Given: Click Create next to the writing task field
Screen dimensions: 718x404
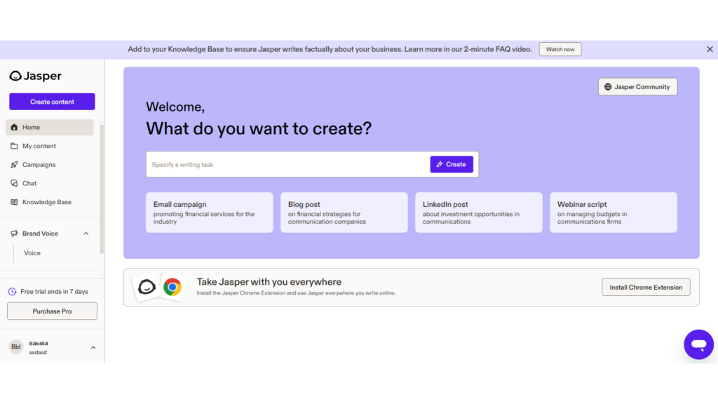Looking at the screenshot, I should [x=452, y=164].
